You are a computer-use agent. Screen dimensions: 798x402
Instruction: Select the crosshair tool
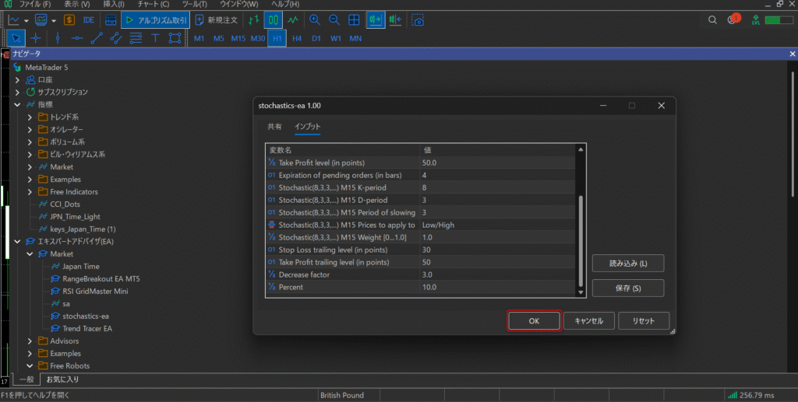point(36,38)
